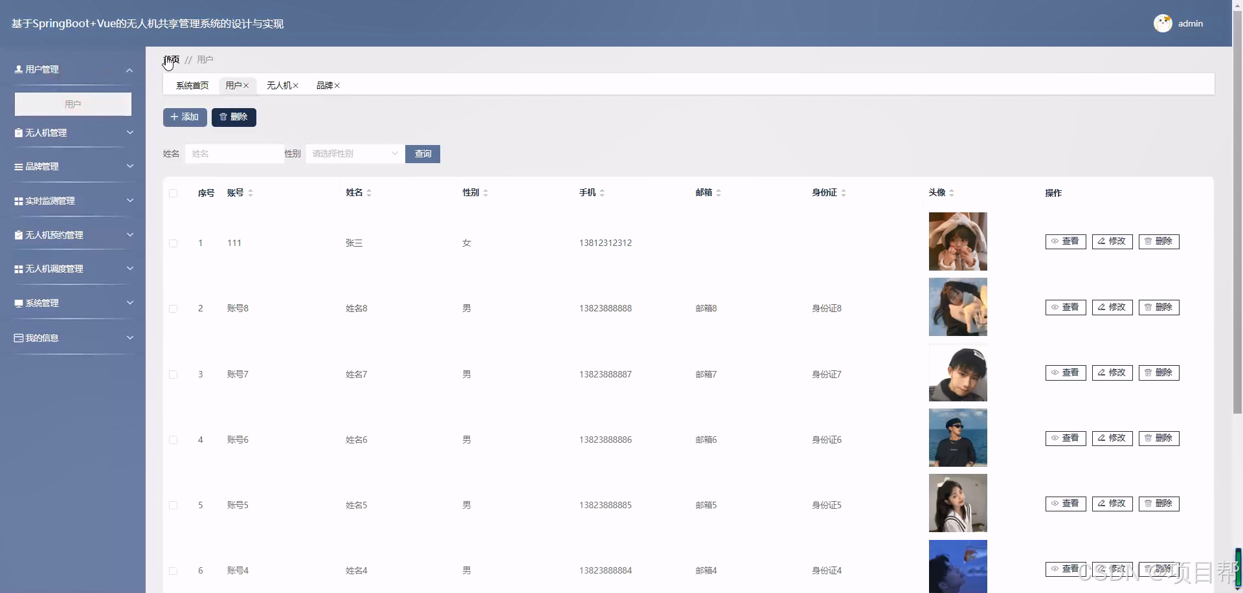This screenshot has height=593, width=1243.
Task: Expand the 实时监测管理 menu chevron
Action: tap(129, 201)
